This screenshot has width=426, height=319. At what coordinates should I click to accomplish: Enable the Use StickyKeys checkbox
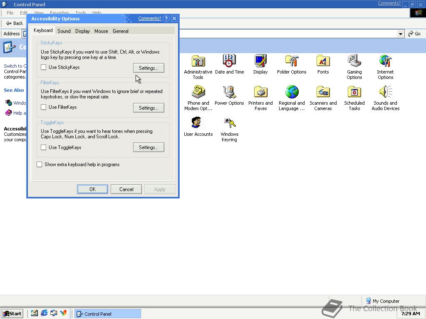43,67
